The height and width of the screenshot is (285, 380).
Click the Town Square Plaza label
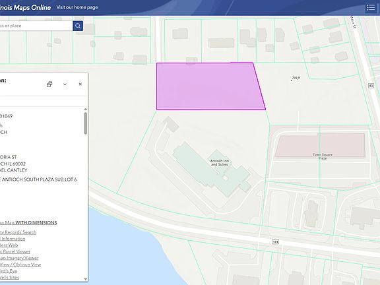(x=323, y=156)
